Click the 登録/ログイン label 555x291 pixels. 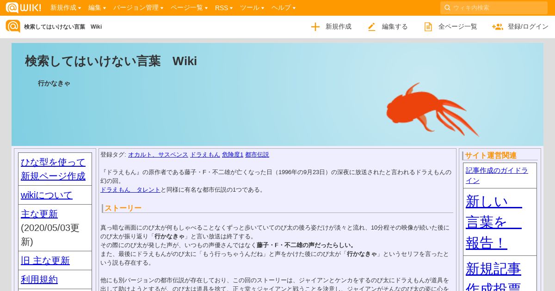point(528,27)
